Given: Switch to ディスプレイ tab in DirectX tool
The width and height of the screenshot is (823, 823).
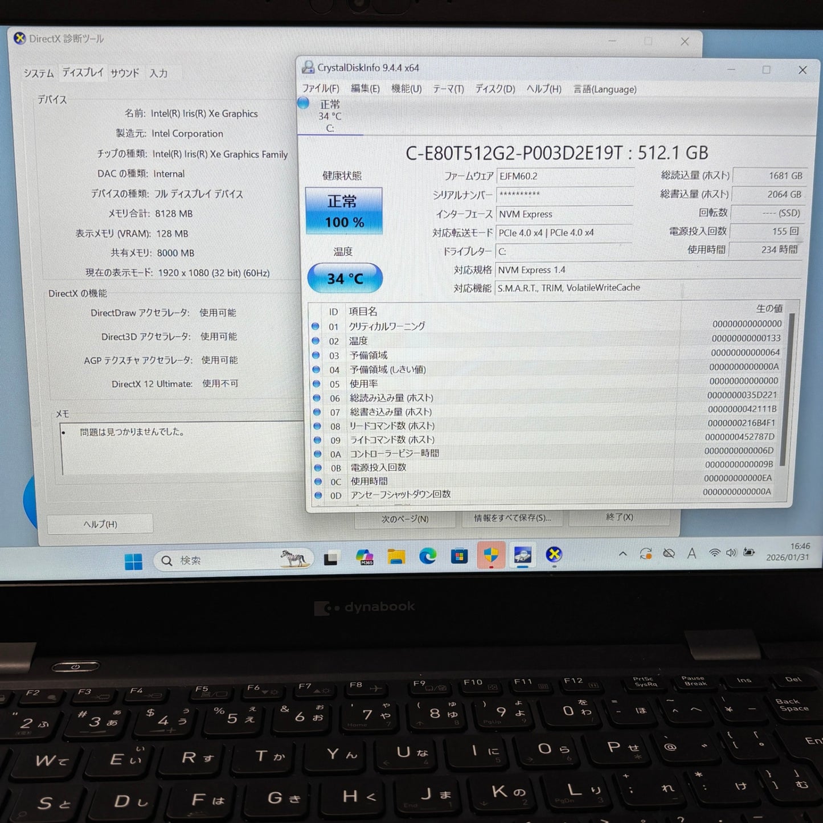Looking at the screenshot, I should click(83, 72).
